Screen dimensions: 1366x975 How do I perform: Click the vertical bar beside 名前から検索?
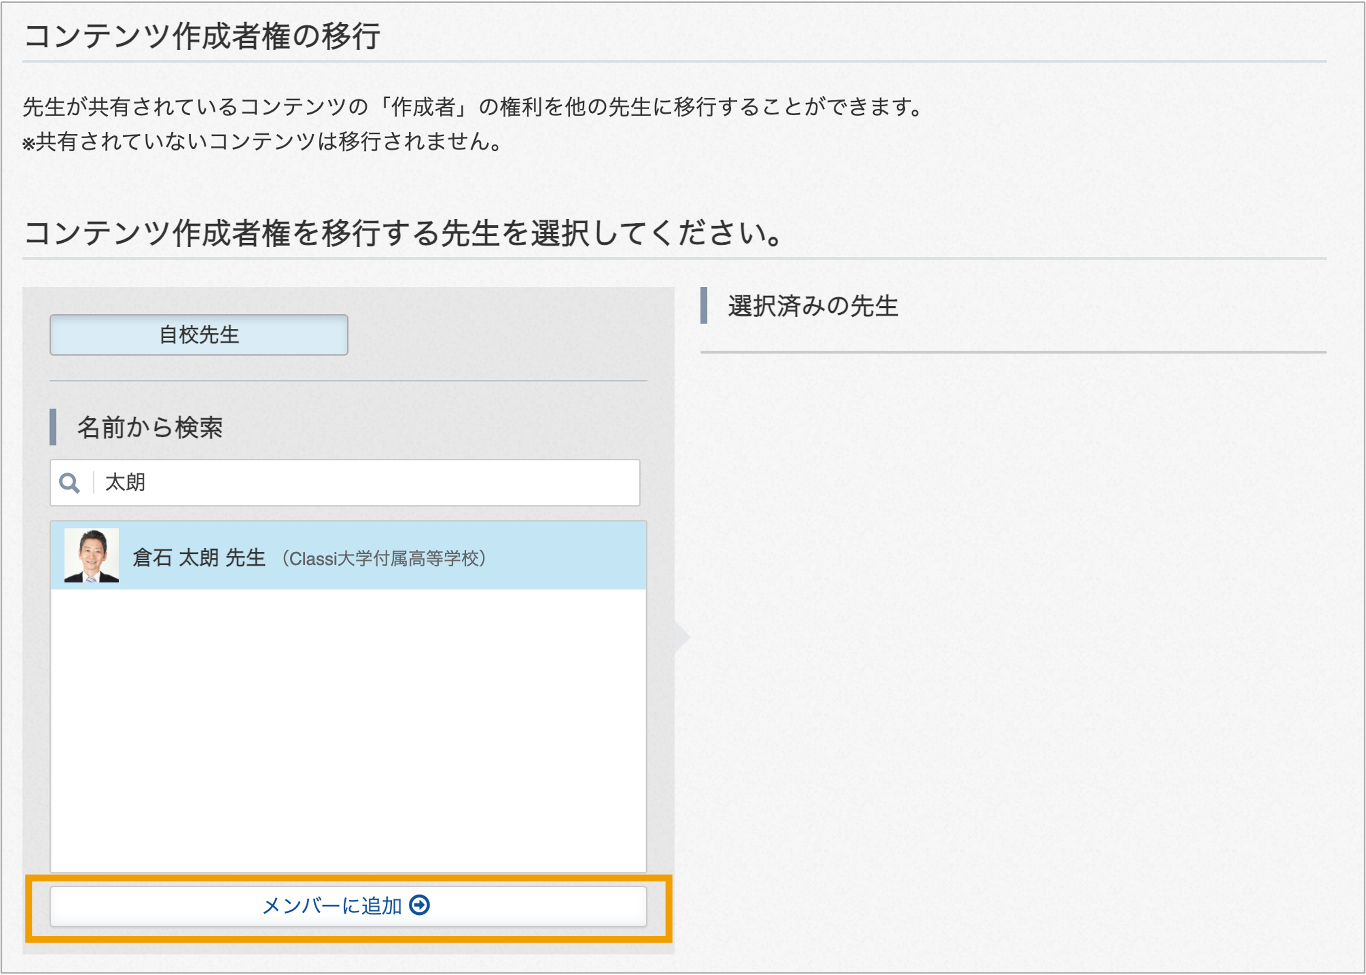click(x=53, y=427)
